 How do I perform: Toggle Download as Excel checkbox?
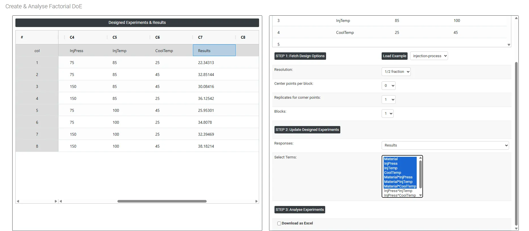[x=279, y=223]
